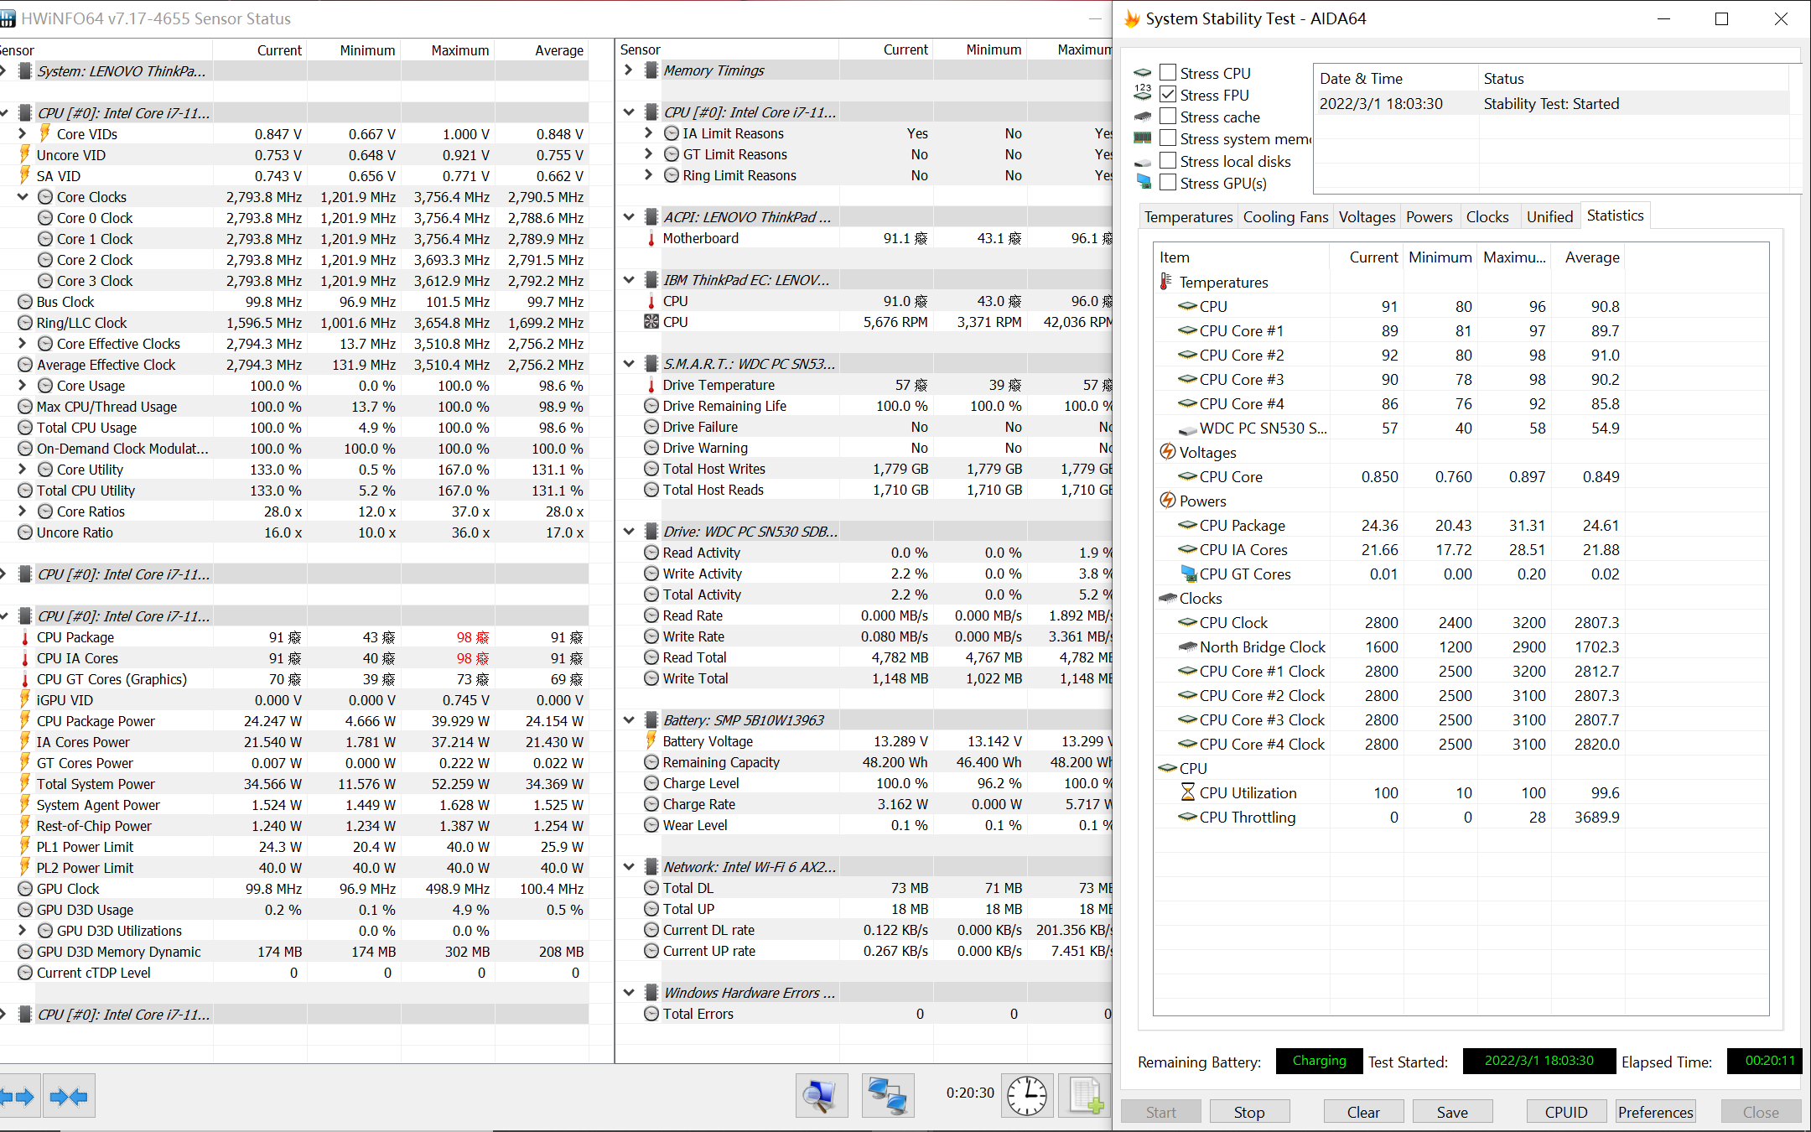
Task: Expand the Core VIDs row
Action: pos(23,133)
